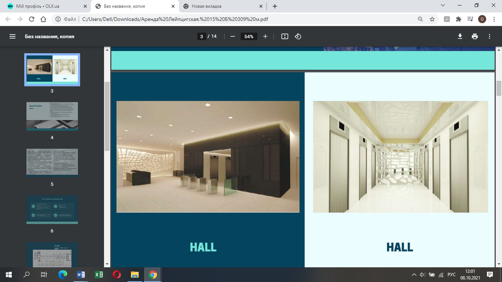Viewport: 502px width, 282px height.
Task: Open the PDF viewer more actions menu
Action: (489, 36)
